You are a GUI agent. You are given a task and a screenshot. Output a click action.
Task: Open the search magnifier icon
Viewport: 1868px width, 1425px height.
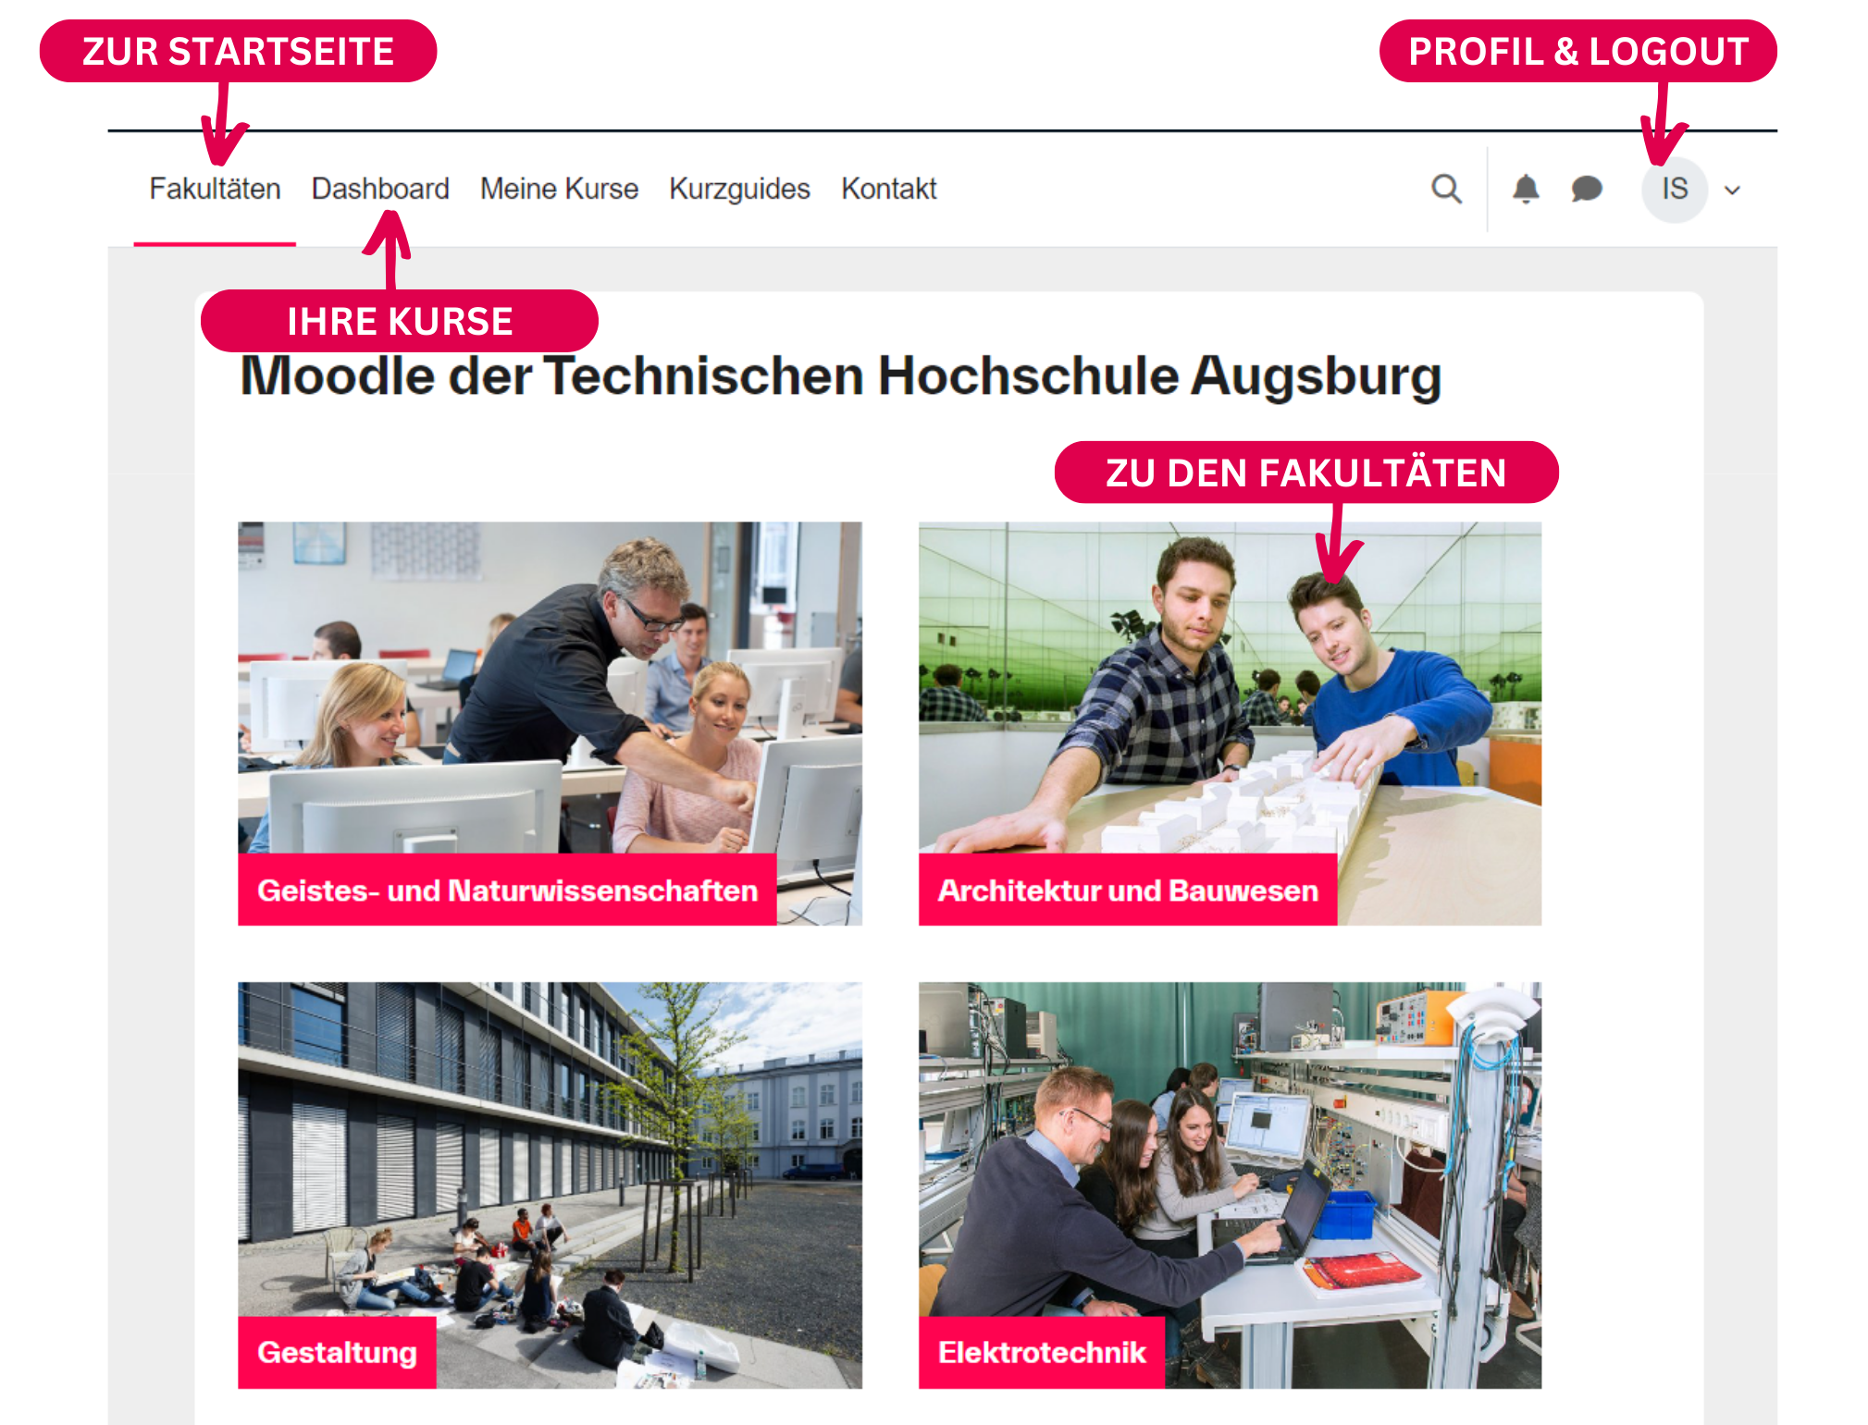(x=1446, y=189)
